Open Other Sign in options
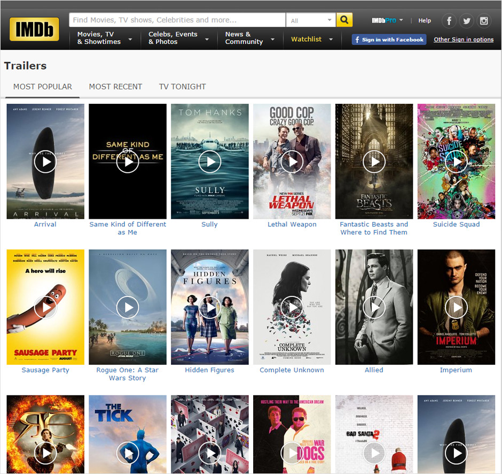The image size is (502, 474). click(464, 40)
